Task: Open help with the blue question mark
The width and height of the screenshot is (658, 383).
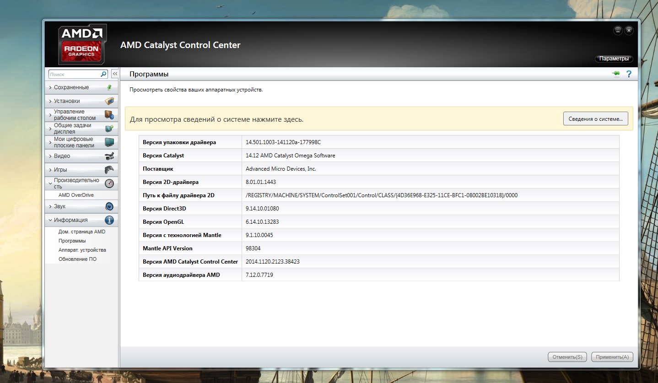Action: point(629,74)
